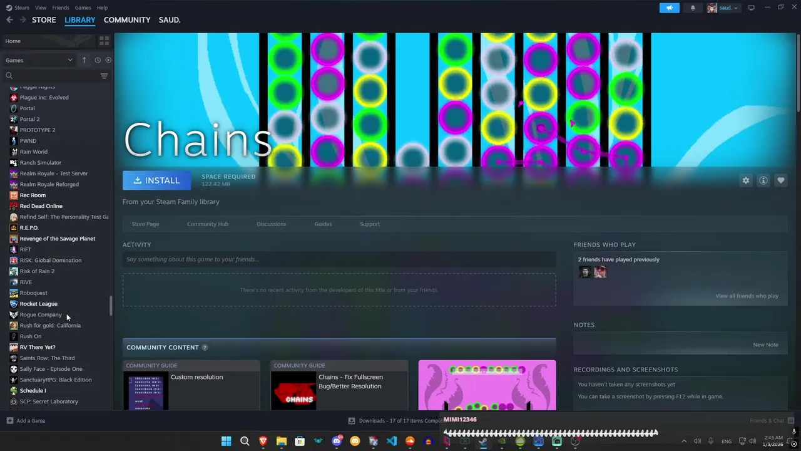Screen dimensions: 801x451
Task: Switch to Big Picture mode icon
Action: [751, 8]
